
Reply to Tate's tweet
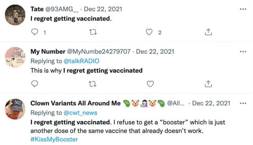[x=35, y=32]
